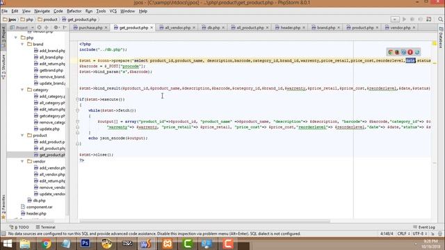Open Firefox preview from the editor browser bar
Viewport: 445px width, 250px height.
pyautogui.click(x=397, y=52)
